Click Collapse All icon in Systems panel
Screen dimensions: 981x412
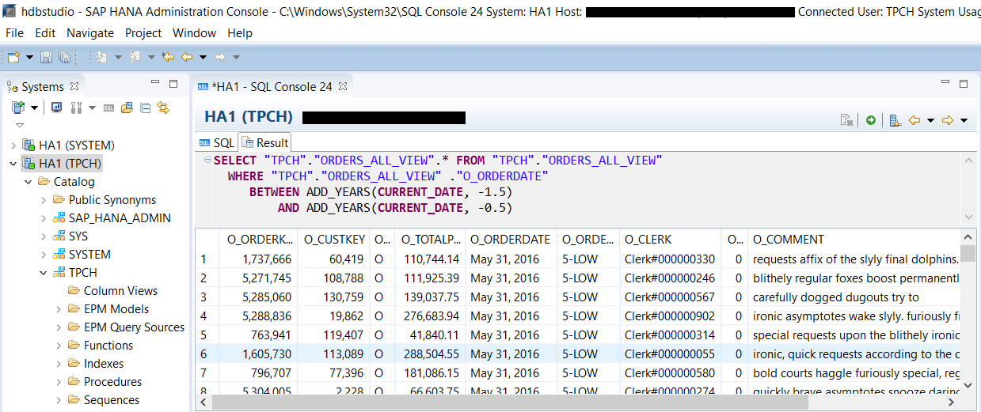point(145,108)
